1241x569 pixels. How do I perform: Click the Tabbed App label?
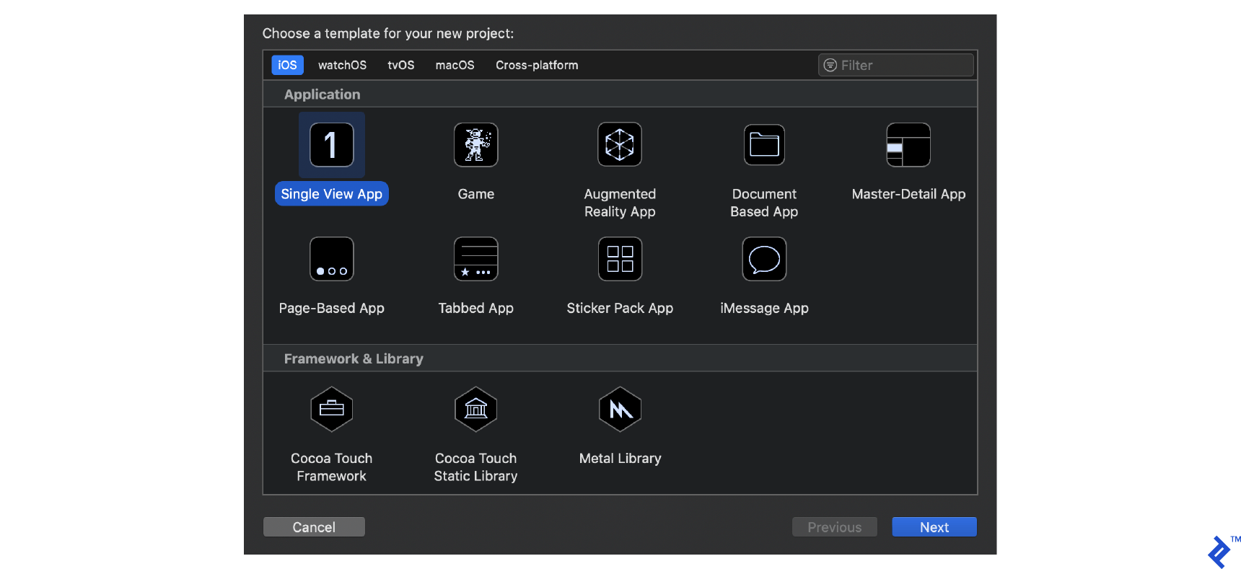pos(476,308)
